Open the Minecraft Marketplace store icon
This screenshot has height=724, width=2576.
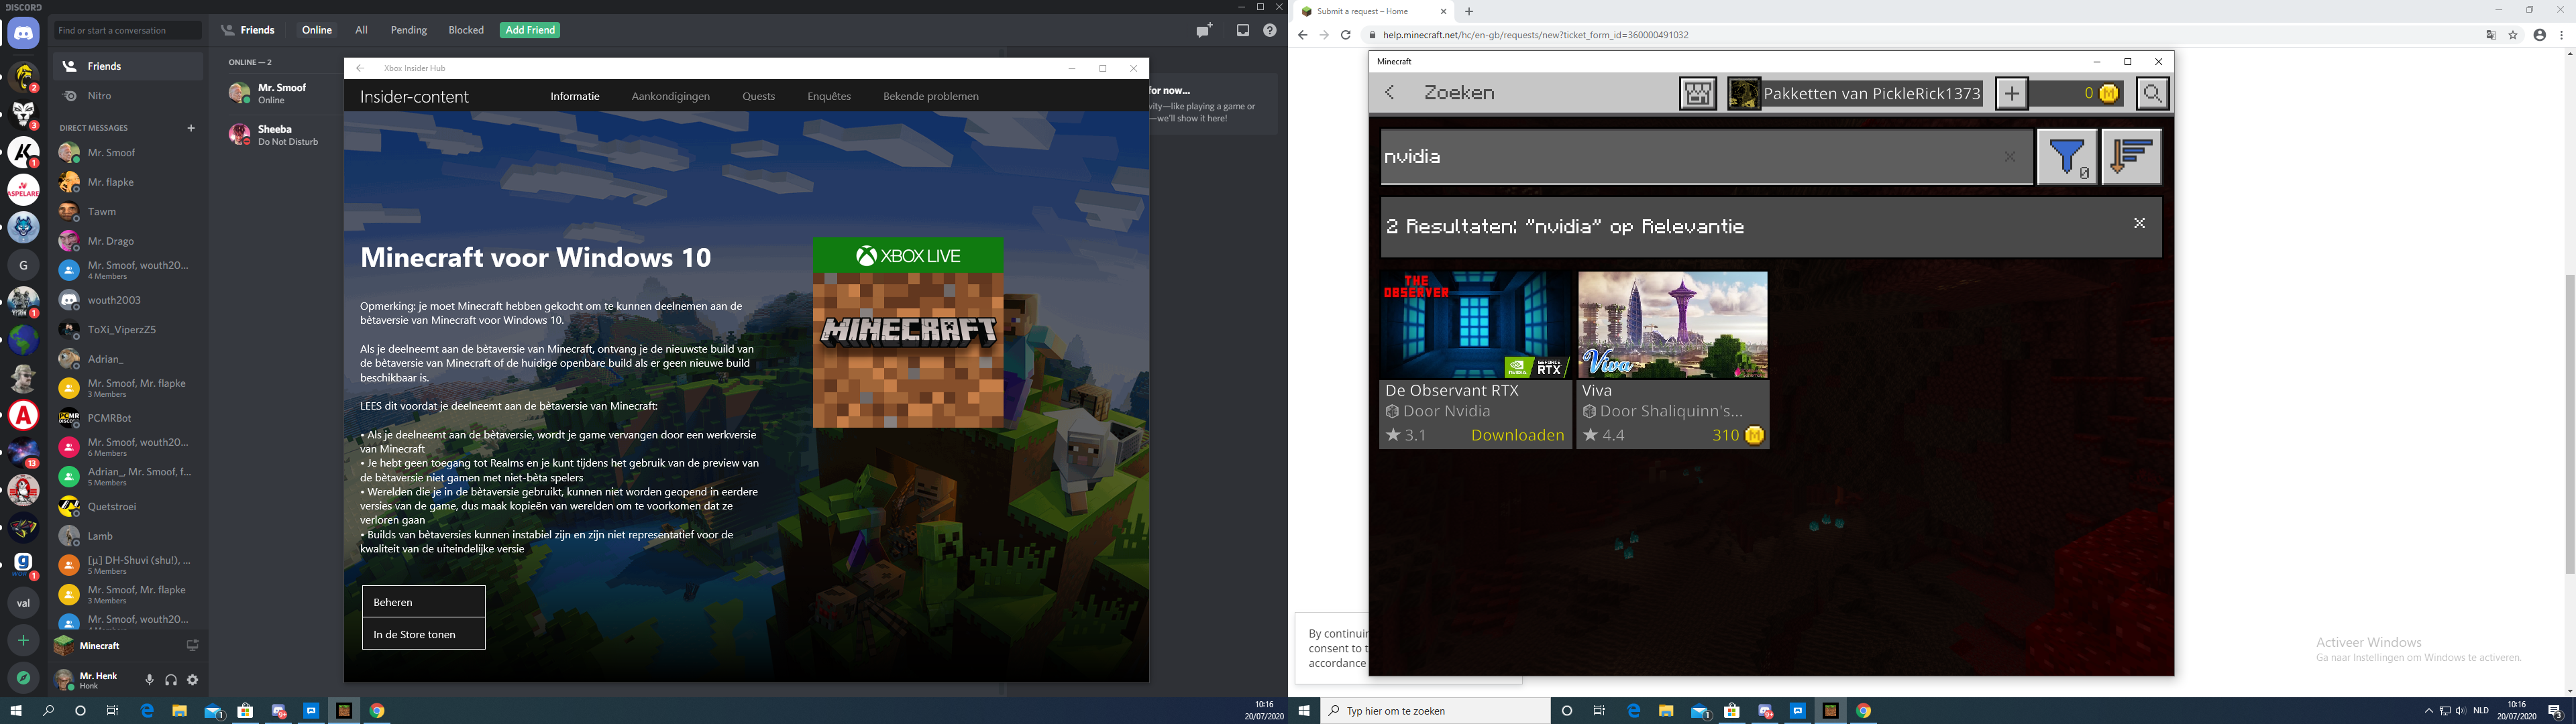click(x=1698, y=93)
